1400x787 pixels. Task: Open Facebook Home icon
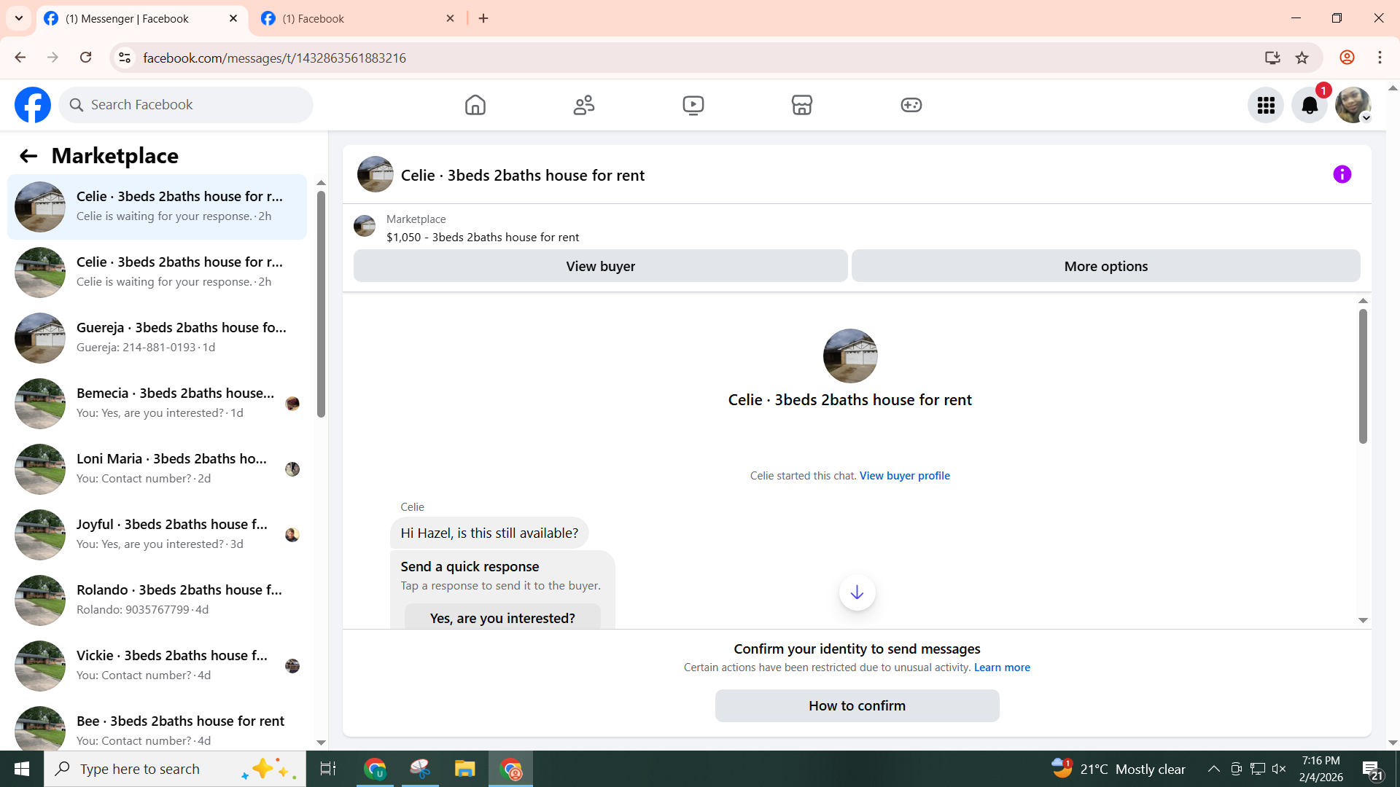click(475, 105)
